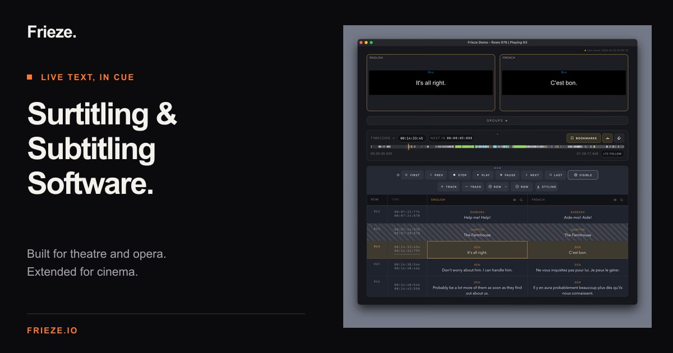Click the French column header
673x353 pixels.
point(578,199)
